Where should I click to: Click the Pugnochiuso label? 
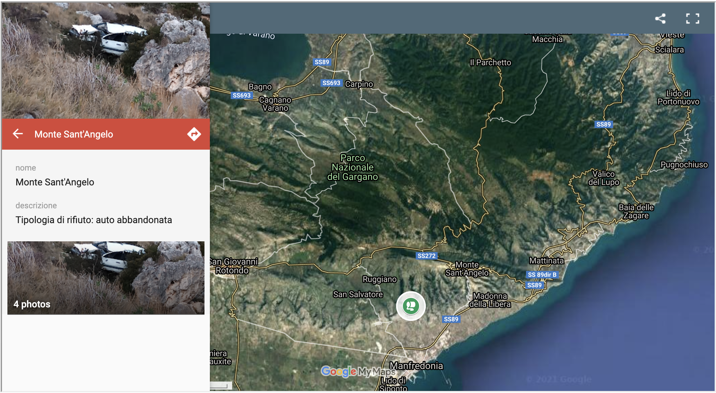pyautogui.click(x=684, y=164)
